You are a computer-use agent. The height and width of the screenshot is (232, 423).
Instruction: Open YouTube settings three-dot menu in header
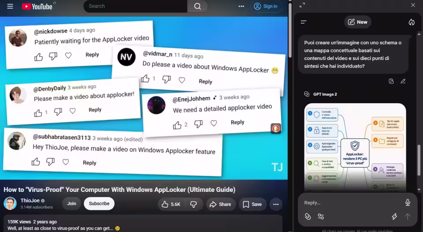point(241,6)
